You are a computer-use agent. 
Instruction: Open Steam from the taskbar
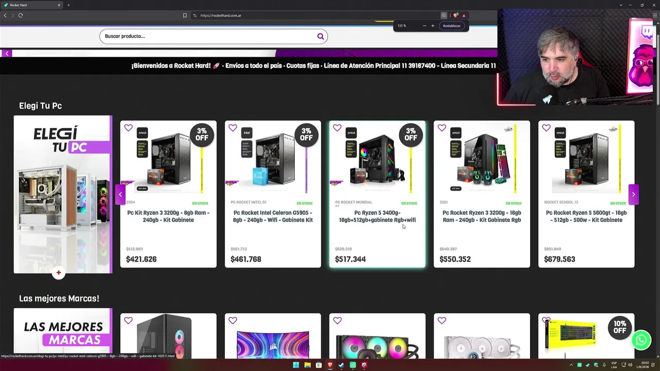341,365
